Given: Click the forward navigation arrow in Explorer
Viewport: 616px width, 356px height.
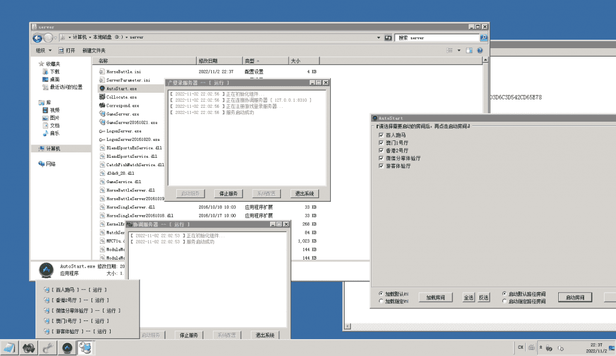Looking at the screenshot, I should click(x=48, y=38).
